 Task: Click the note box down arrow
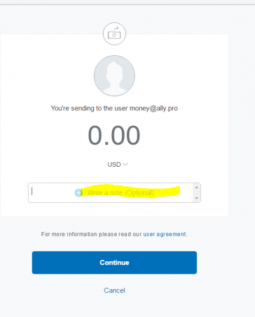tap(197, 198)
